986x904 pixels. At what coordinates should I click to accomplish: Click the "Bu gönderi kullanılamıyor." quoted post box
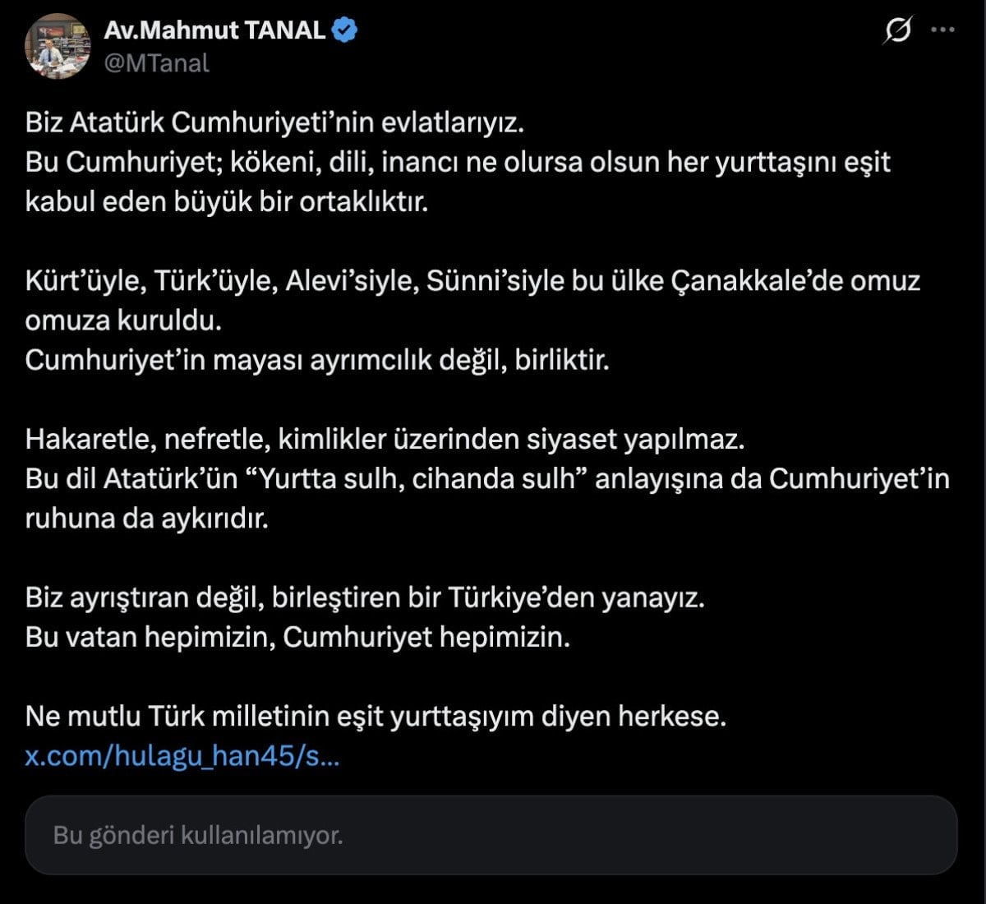point(491,835)
